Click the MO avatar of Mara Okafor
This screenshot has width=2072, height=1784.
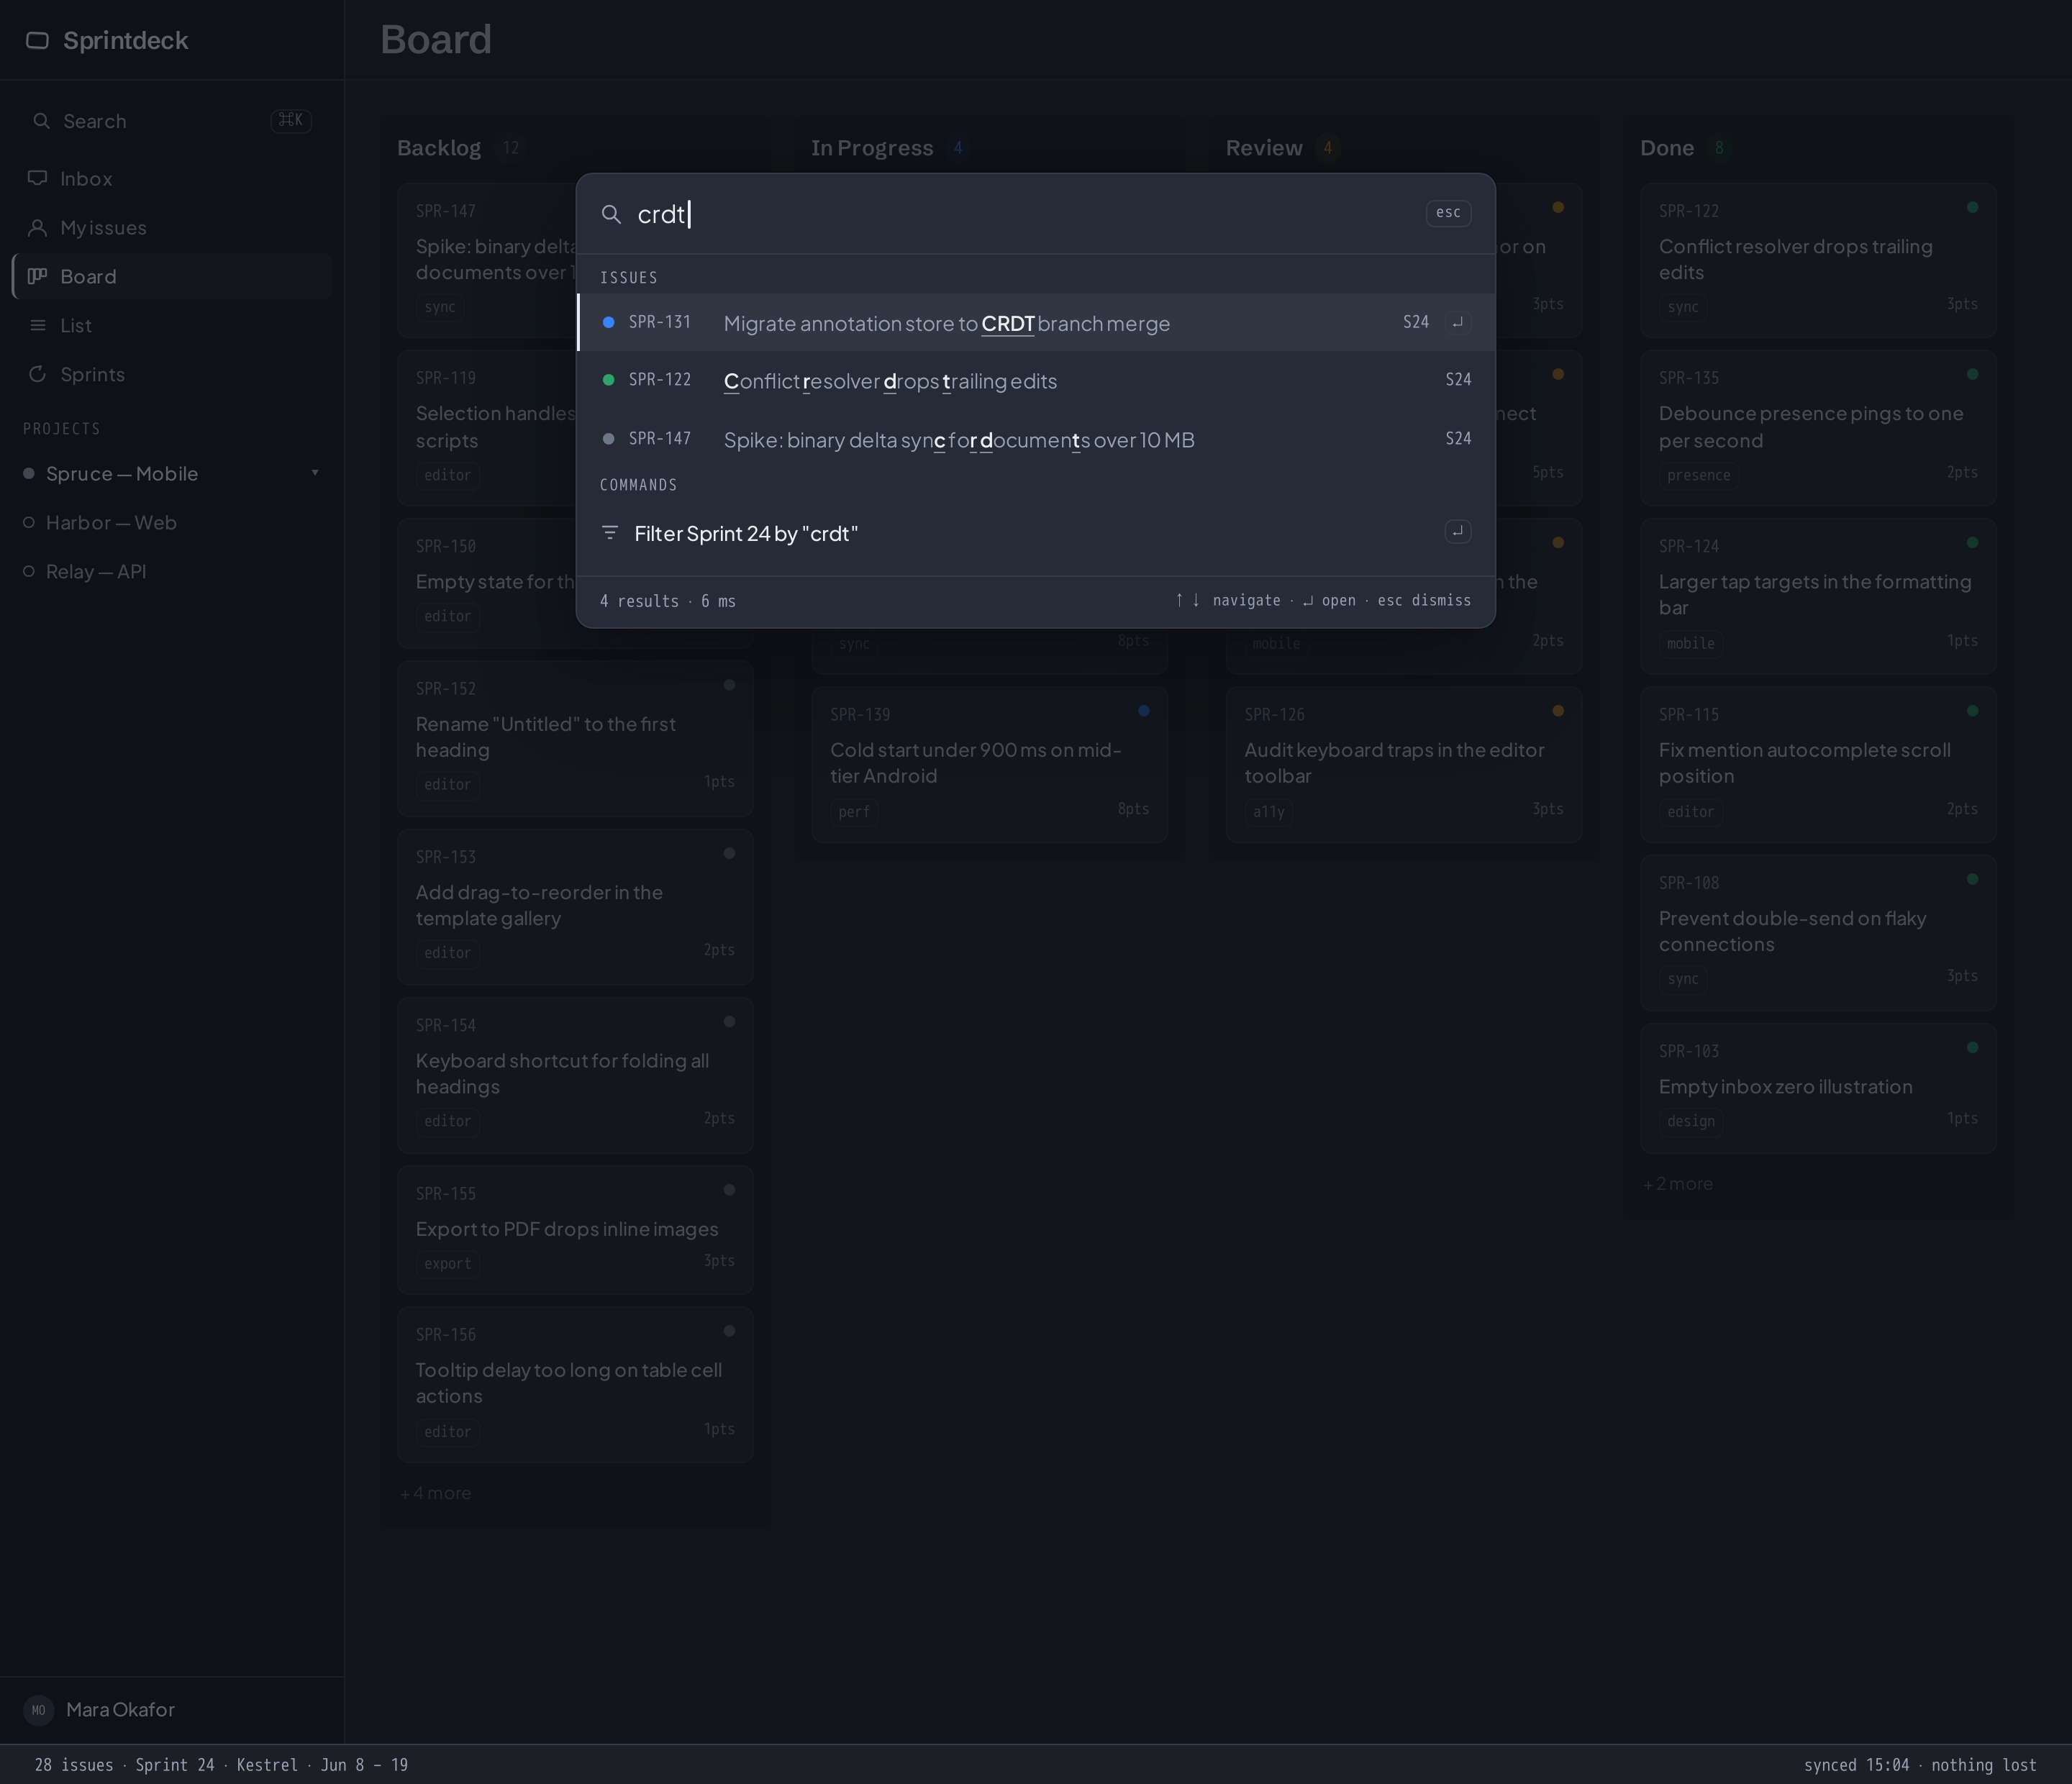[x=38, y=1710]
